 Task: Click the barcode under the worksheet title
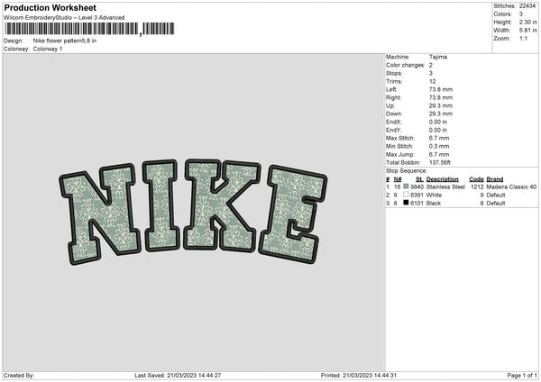(x=89, y=29)
